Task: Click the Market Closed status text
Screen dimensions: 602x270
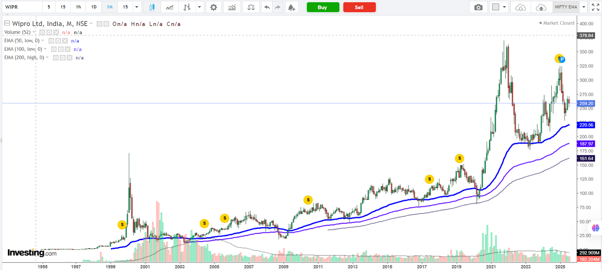Action: pyautogui.click(x=559, y=23)
